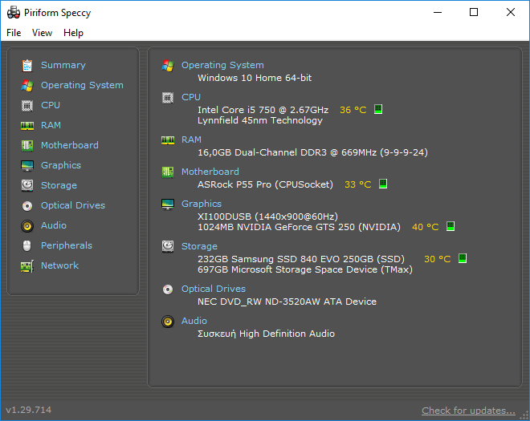Open Network section in the sidebar
Viewport: 530px width, 421px height.
(60, 265)
